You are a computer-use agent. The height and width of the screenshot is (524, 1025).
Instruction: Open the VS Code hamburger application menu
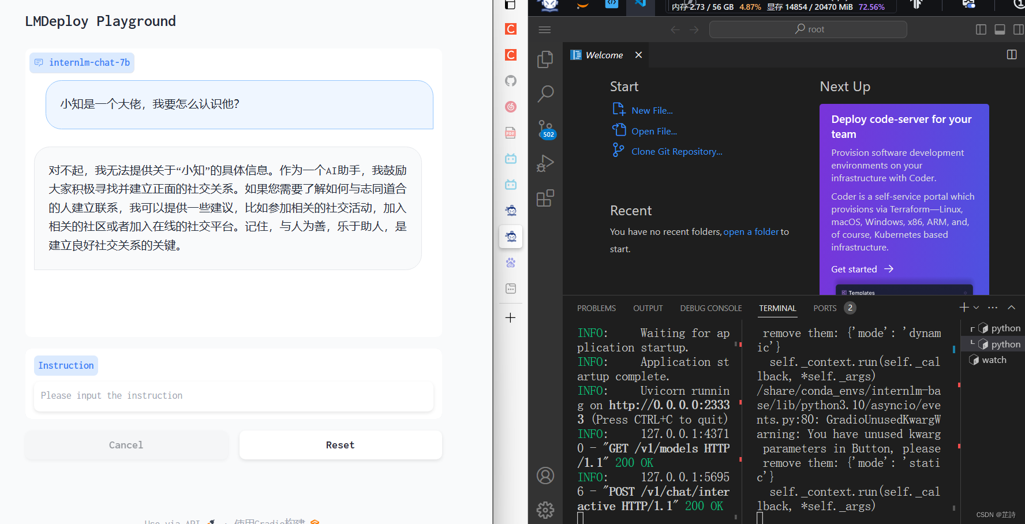[545, 29]
